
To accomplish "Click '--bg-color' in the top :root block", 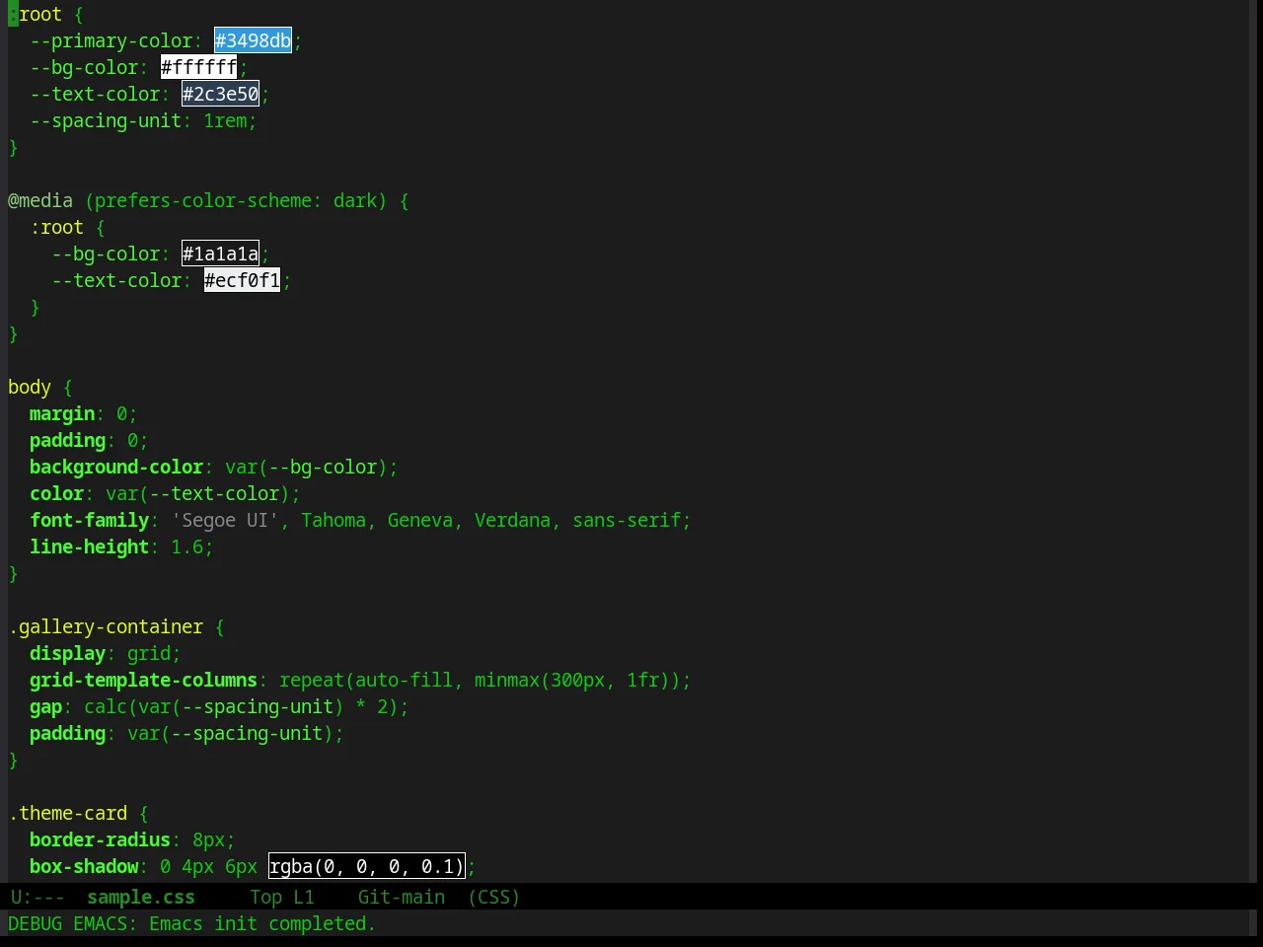I will pos(84,67).
